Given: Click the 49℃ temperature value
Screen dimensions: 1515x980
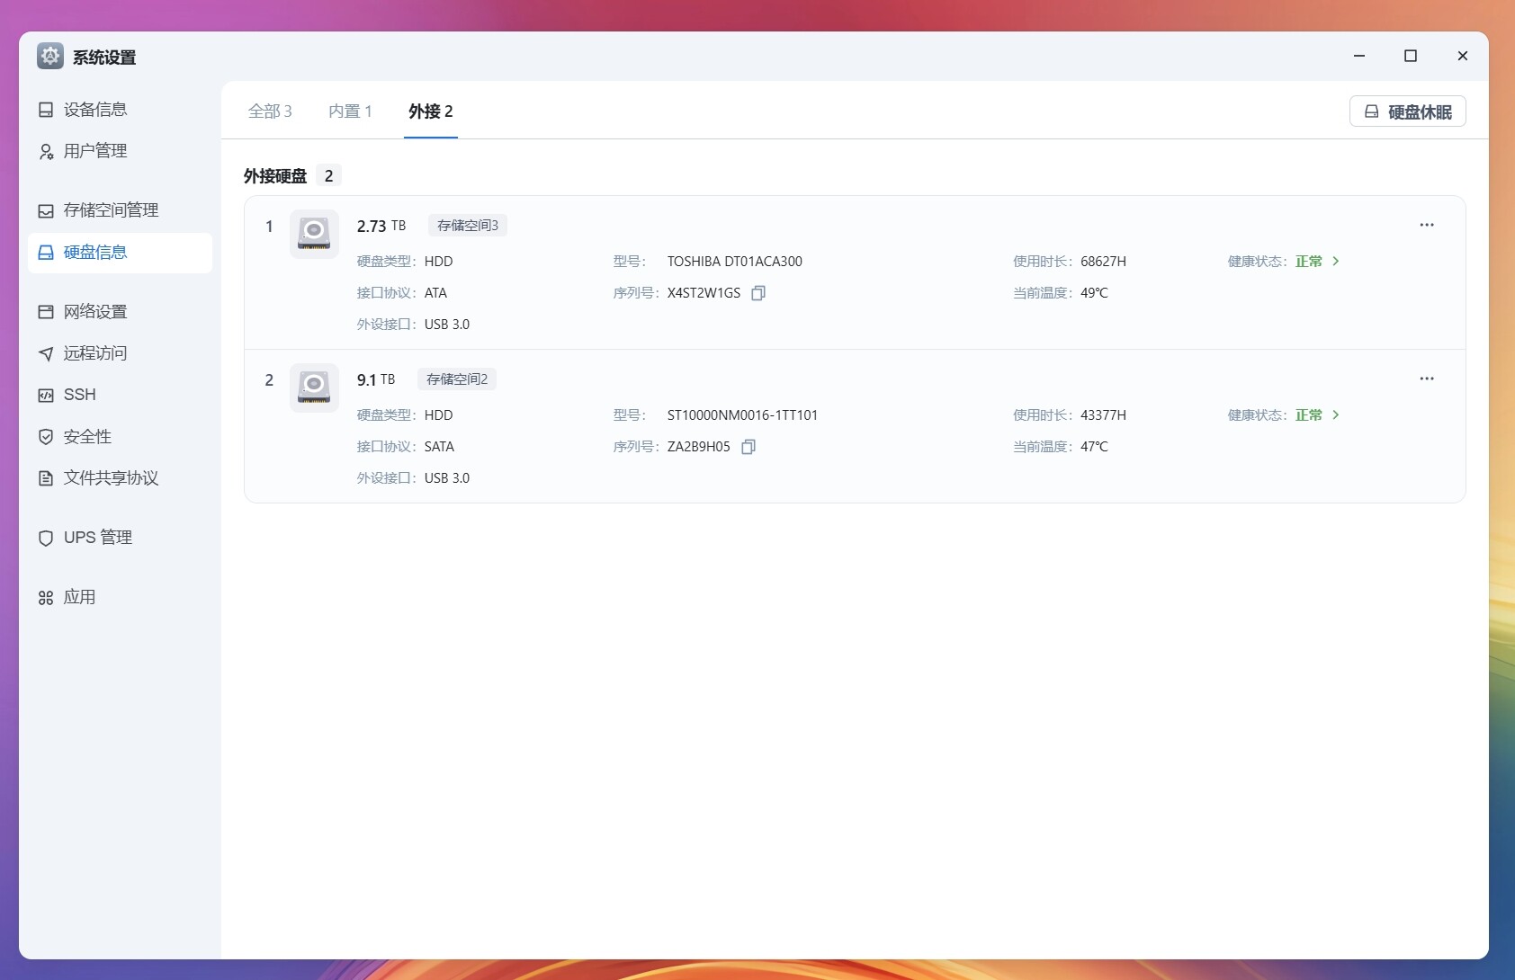Looking at the screenshot, I should click(x=1094, y=293).
